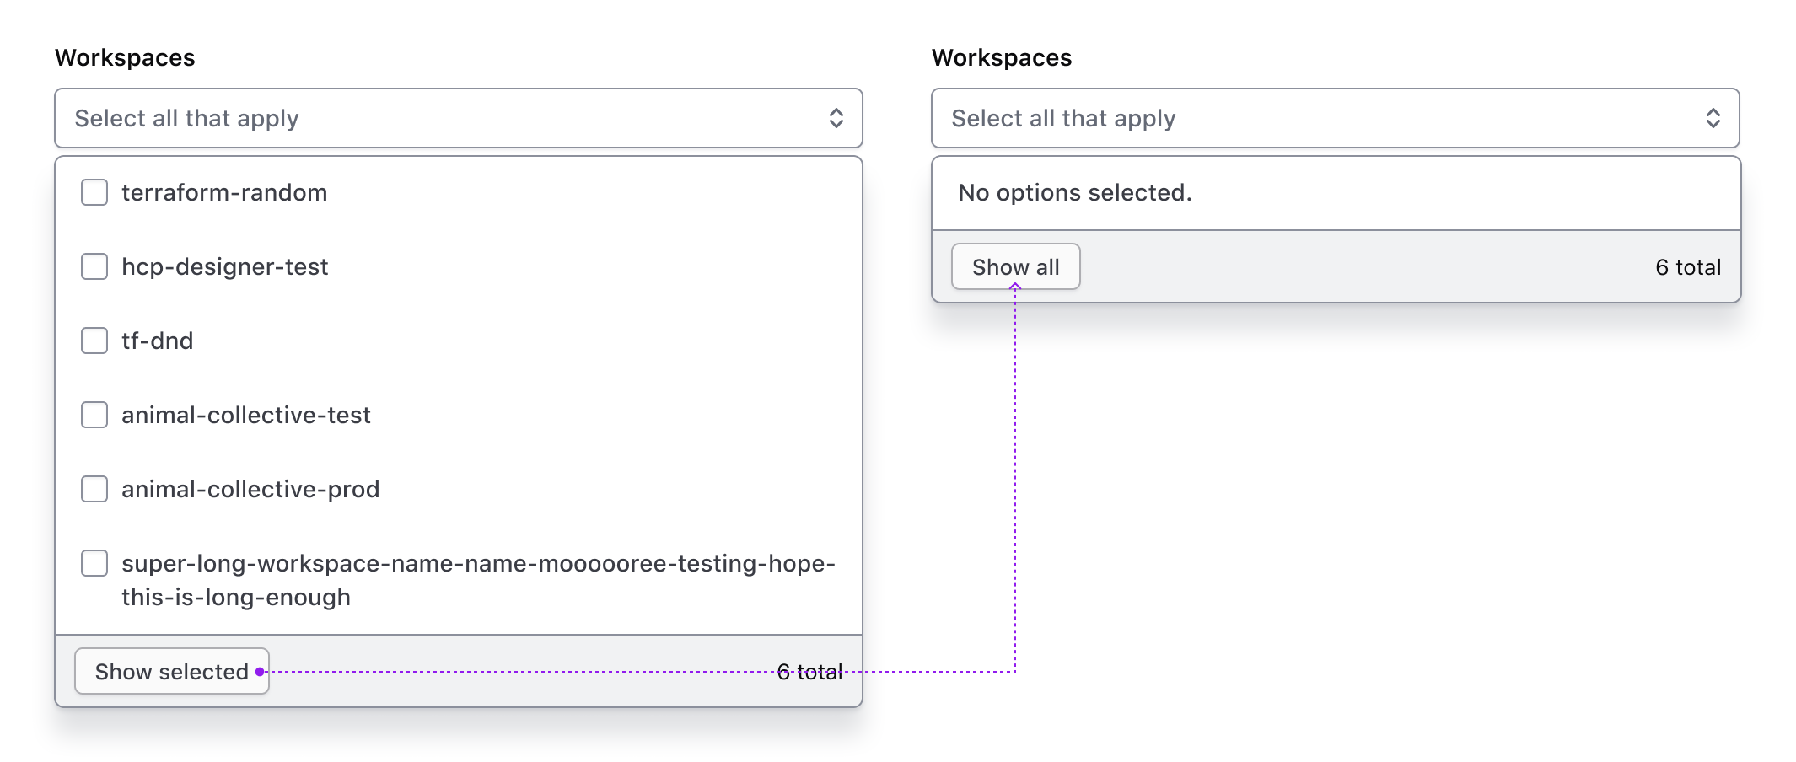Click the 6 total label on the left panel

tap(810, 671)
